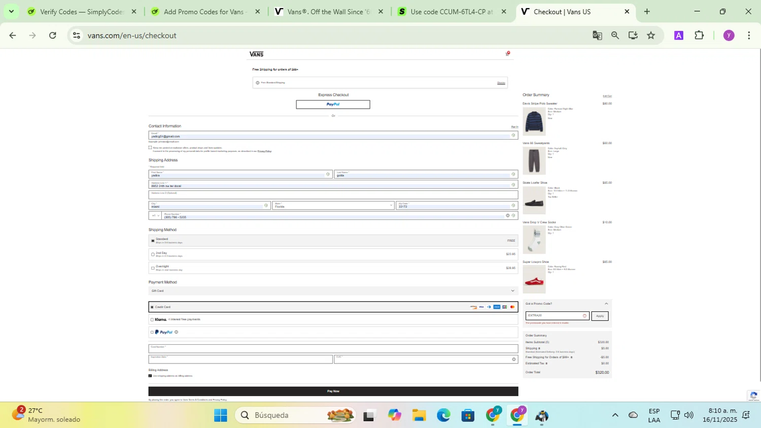
Task: Dismiss the free shipping notice
Action: pyautogui.click(x=501, y=83)
